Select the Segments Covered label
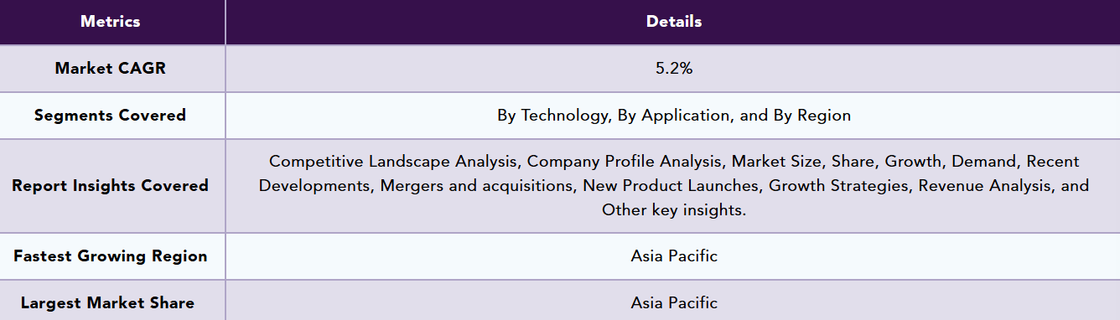The image size is (1120, 320). (x=111, y=116)
